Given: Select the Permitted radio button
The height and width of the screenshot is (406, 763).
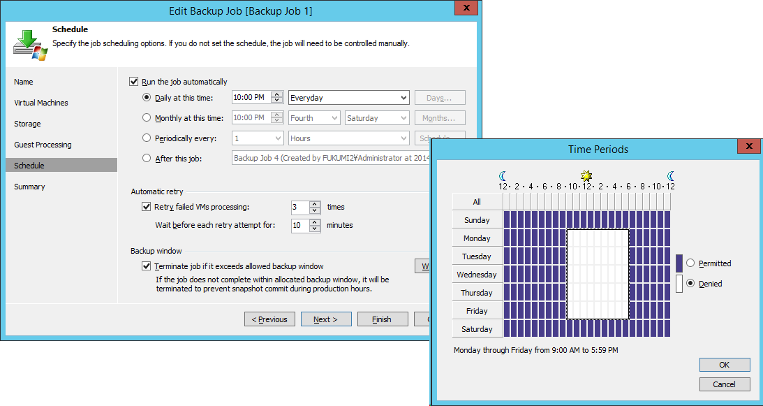Looking at the screenshot, I should [x=691, y=263].
